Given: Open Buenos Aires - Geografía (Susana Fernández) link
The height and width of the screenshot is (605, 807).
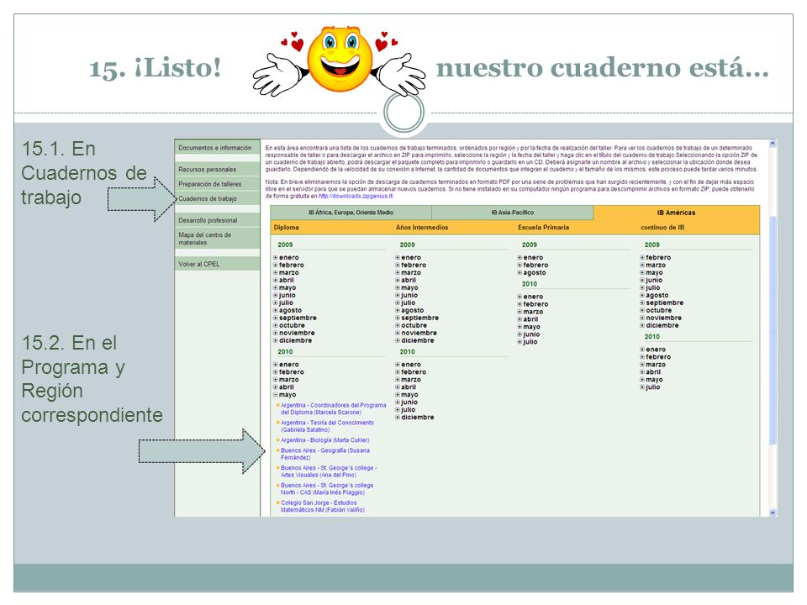Looking at the screenshot, I should (324, 454).
